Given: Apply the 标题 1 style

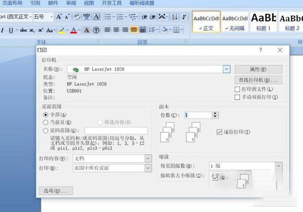Looking at the screenshot, I should click(x=263, y=21).
